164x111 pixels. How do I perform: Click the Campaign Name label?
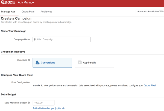[22, 40]
